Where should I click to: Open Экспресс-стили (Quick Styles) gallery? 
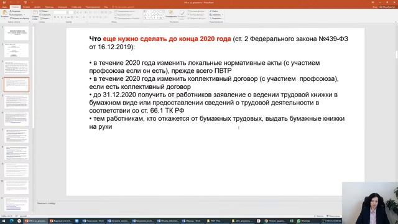pyautogui.click(x=182, y=15)
